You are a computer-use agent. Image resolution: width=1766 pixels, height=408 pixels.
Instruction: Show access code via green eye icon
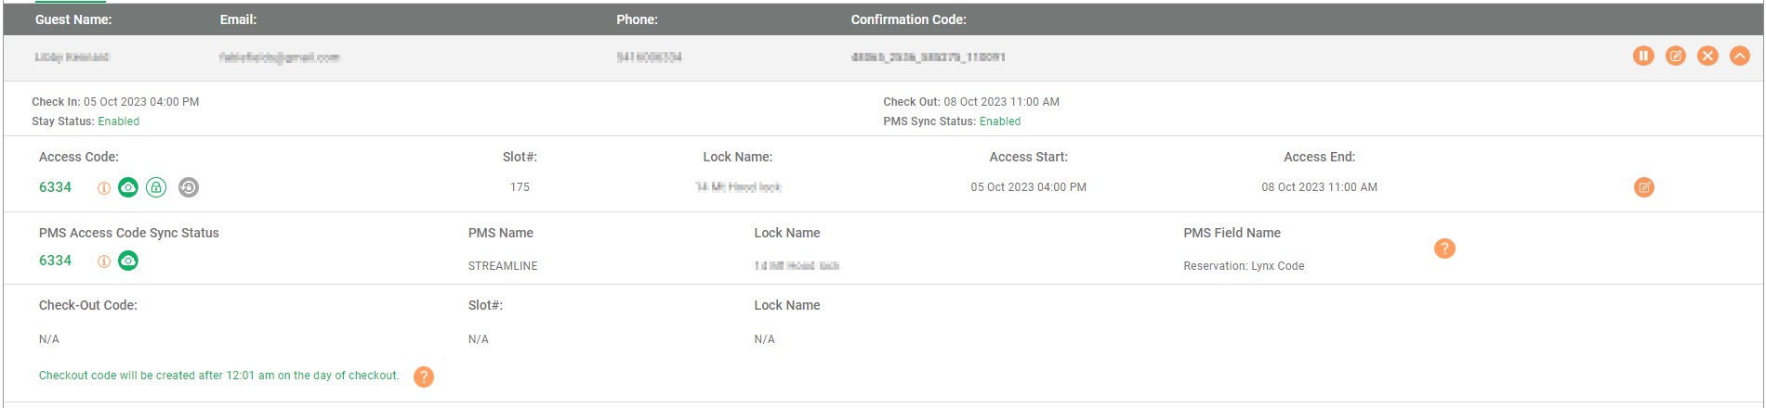[128, 187]
